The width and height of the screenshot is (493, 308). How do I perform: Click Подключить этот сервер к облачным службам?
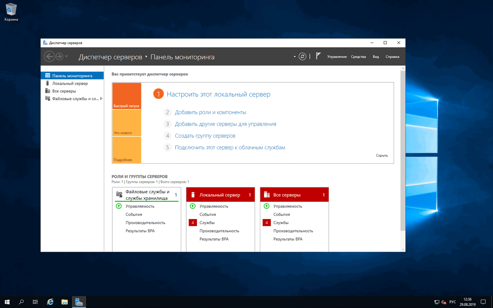(x=230, y=148)
